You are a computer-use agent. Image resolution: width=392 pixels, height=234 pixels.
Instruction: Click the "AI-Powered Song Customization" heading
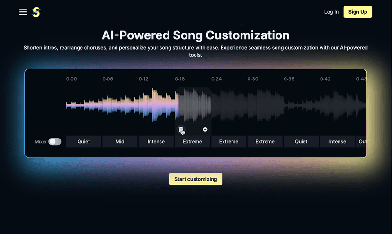(196, 35)
